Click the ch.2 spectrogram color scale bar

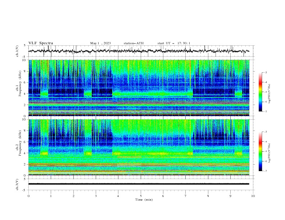point(260,151)
